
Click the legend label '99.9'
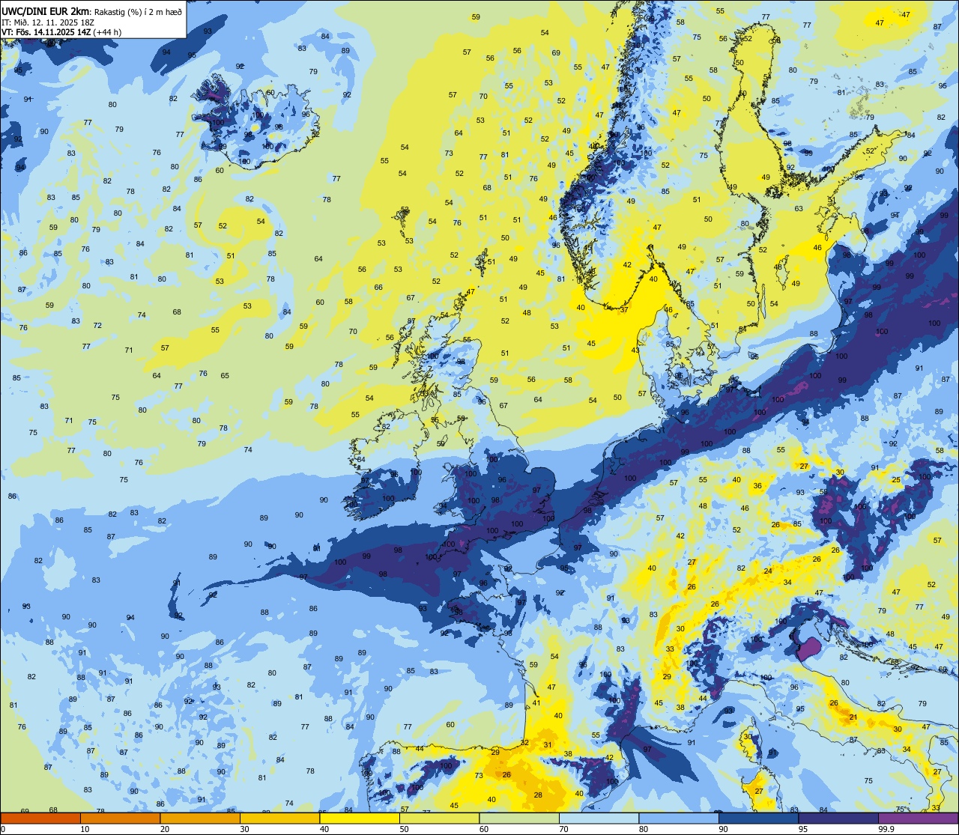886,829
